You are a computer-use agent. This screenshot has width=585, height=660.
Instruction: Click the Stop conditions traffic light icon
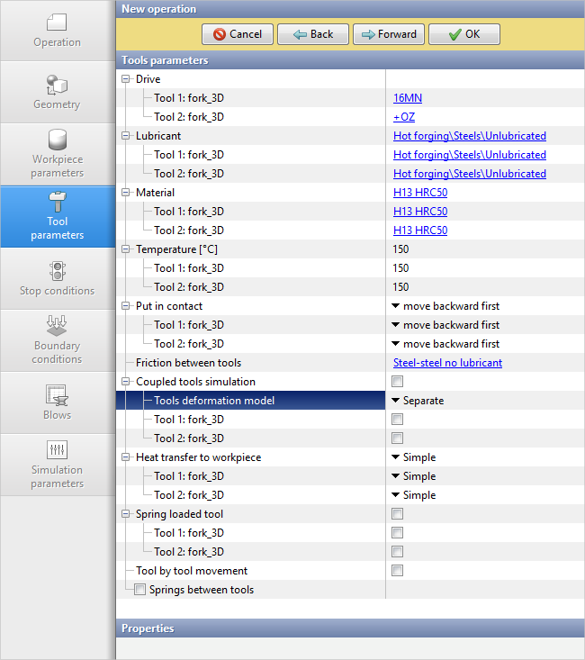57,271
